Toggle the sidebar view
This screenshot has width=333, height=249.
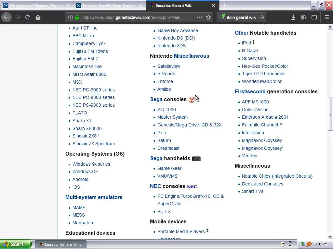pyautogui.click(x=314, y=17)
